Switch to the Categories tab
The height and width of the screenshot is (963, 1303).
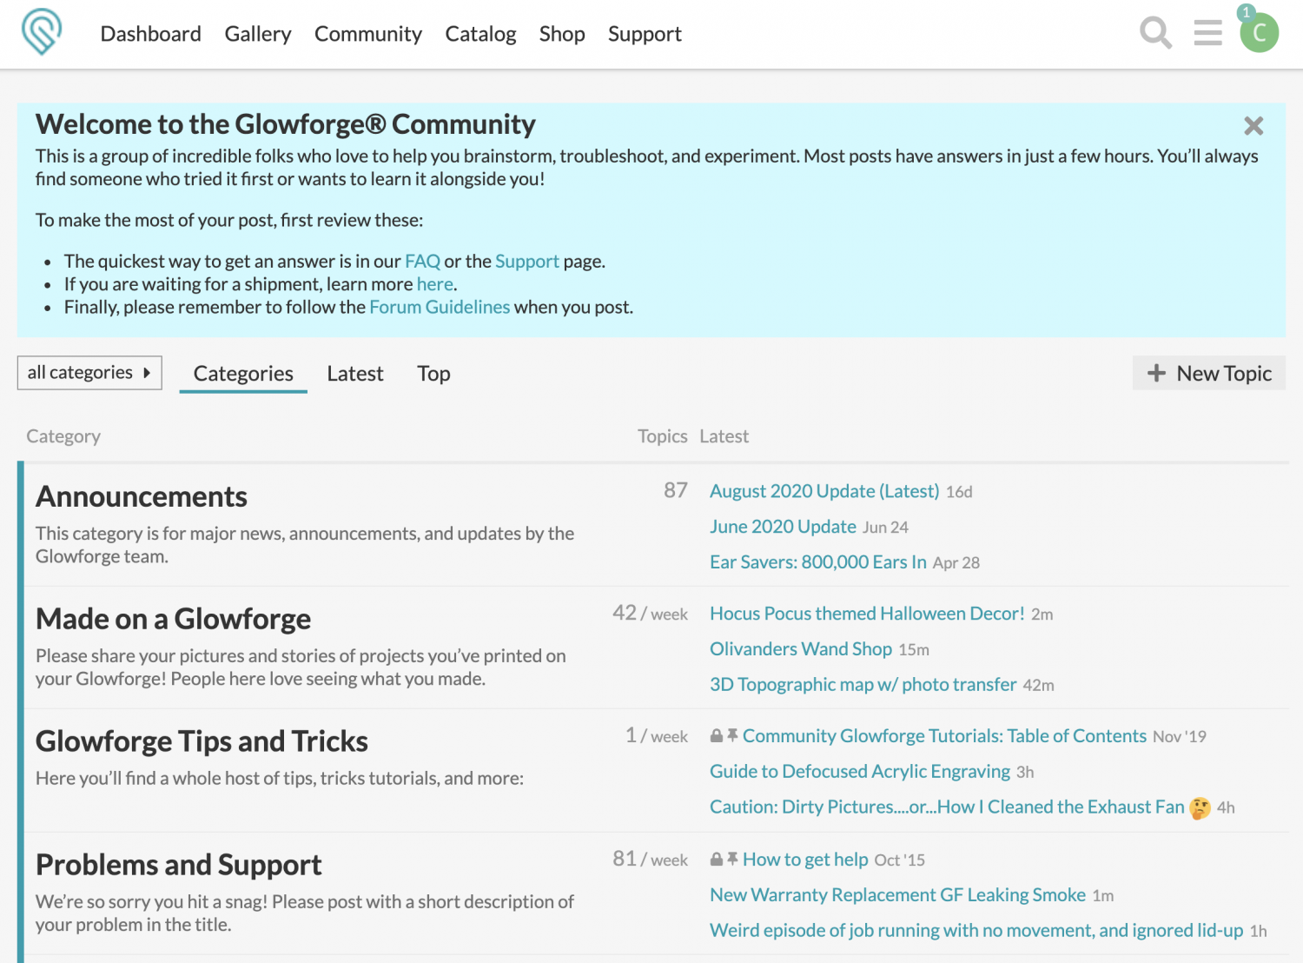click(243, 374)
